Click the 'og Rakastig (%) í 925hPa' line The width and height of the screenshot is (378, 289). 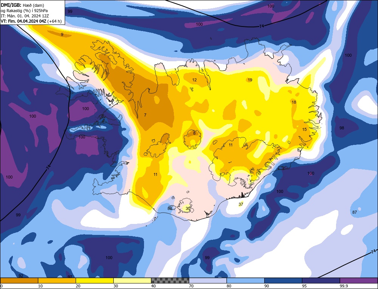click(x=24, y=11)
